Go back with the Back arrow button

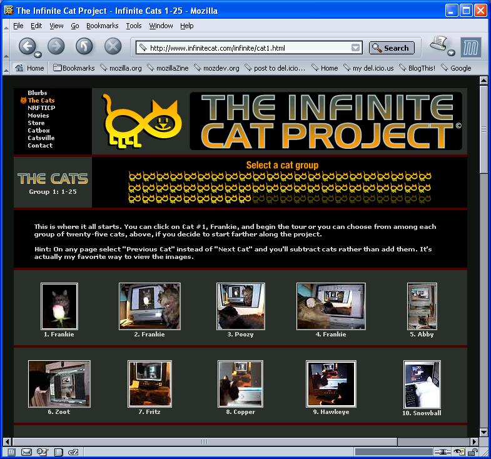27,47
